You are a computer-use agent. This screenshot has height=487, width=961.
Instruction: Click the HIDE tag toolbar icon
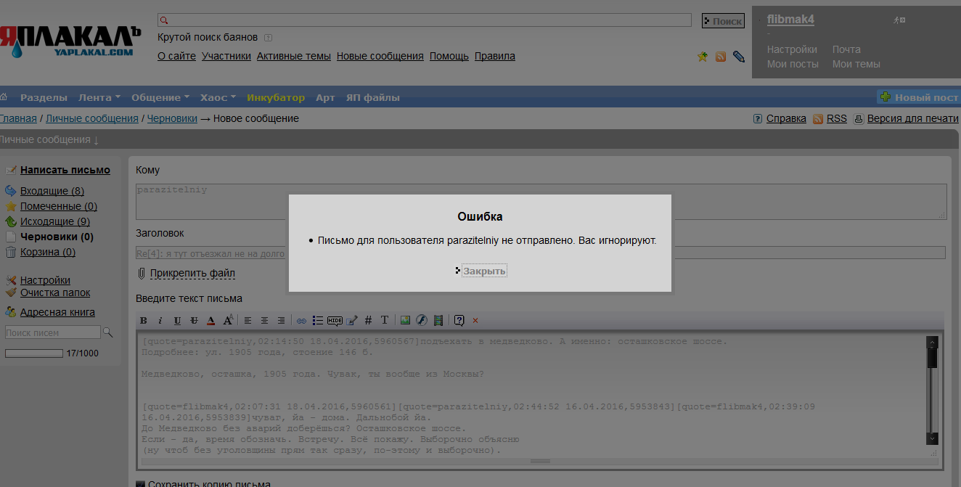tap(335, 320)
